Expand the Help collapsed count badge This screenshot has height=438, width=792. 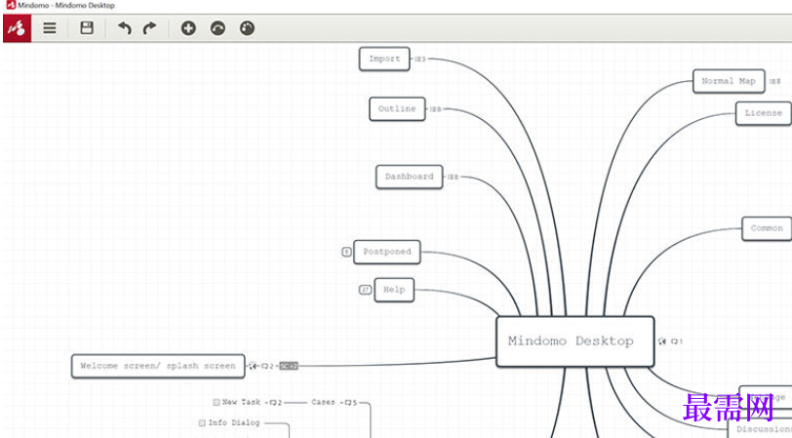click(x=365, y=290)
